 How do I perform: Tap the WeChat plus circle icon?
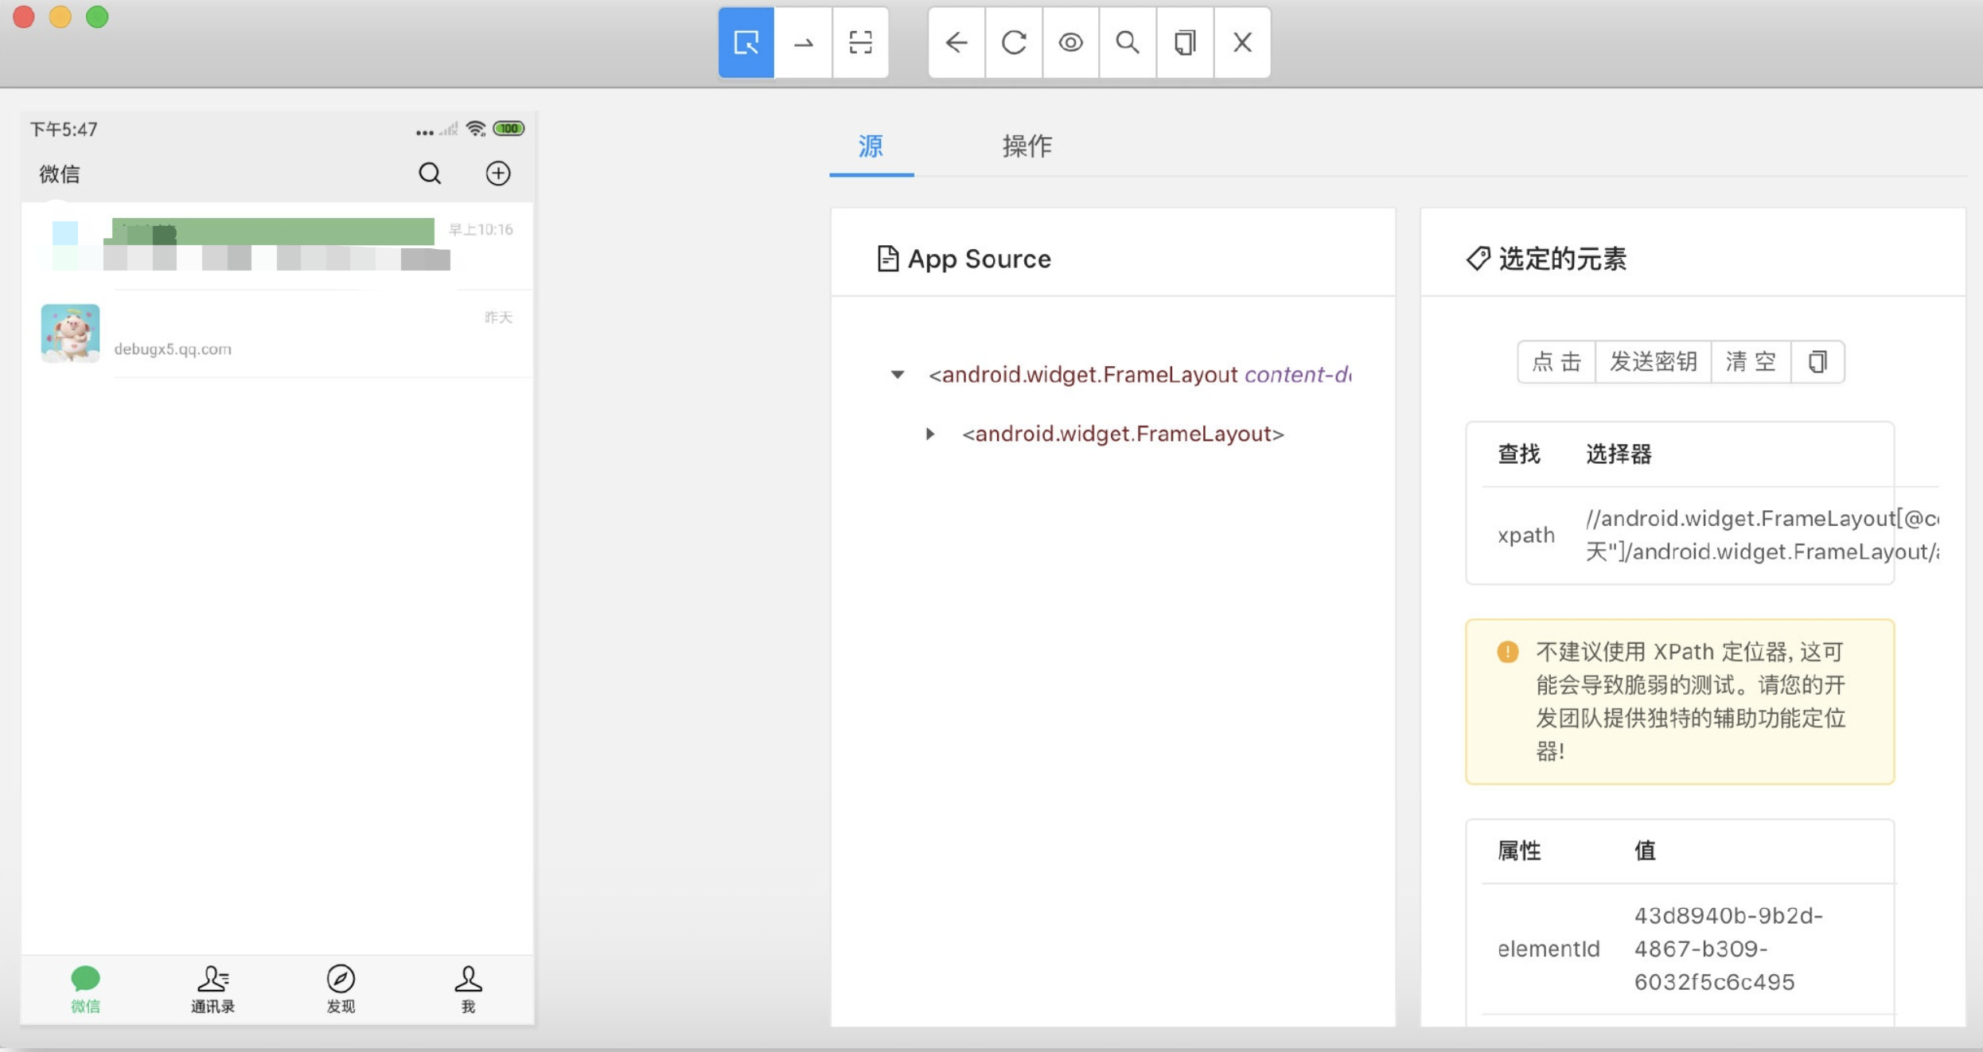[x=498, y=173]
